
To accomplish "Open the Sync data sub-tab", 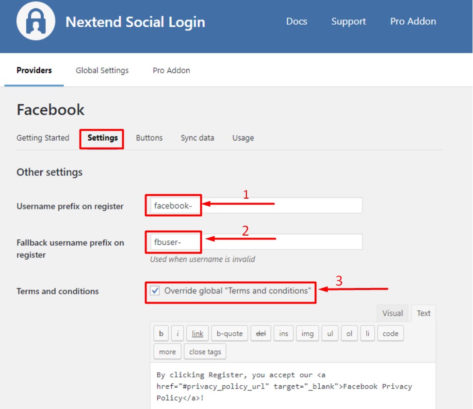I will tap(197, 138).
